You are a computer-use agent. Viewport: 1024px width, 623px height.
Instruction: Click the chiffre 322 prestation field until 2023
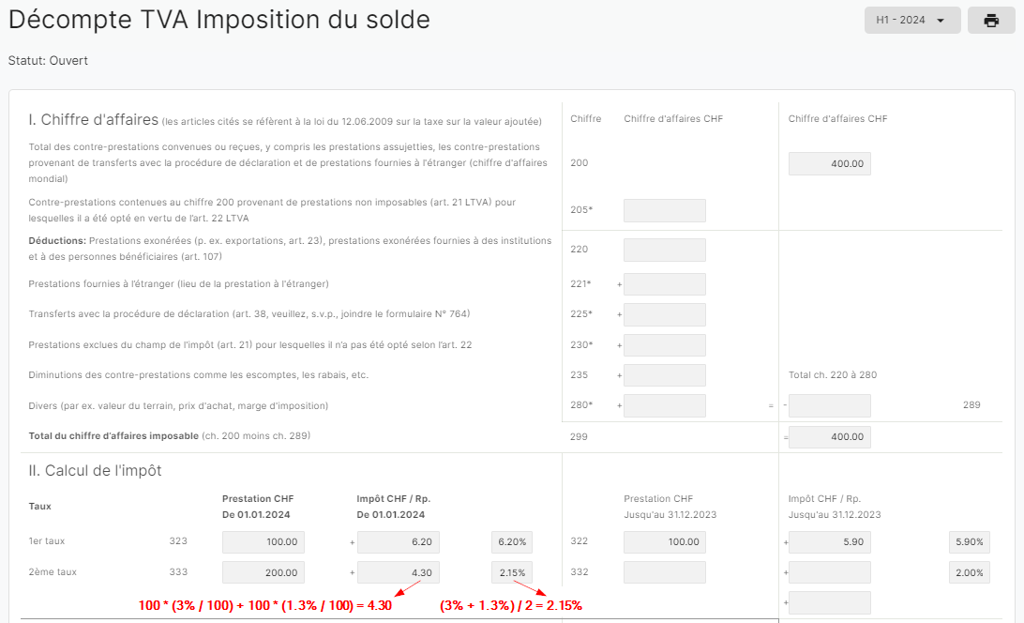[x=664, y=542]
